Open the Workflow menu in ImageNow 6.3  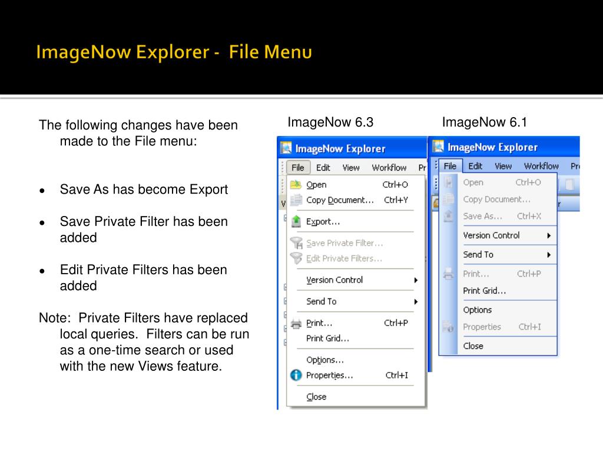[x=389, y=168]
